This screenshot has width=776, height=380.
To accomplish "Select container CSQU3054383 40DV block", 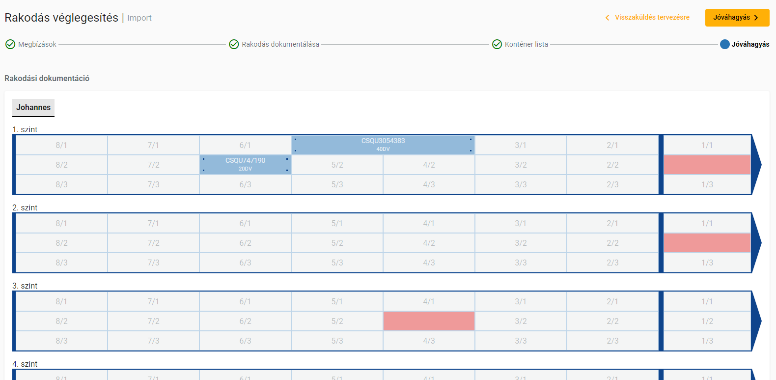I will [383, 145].
